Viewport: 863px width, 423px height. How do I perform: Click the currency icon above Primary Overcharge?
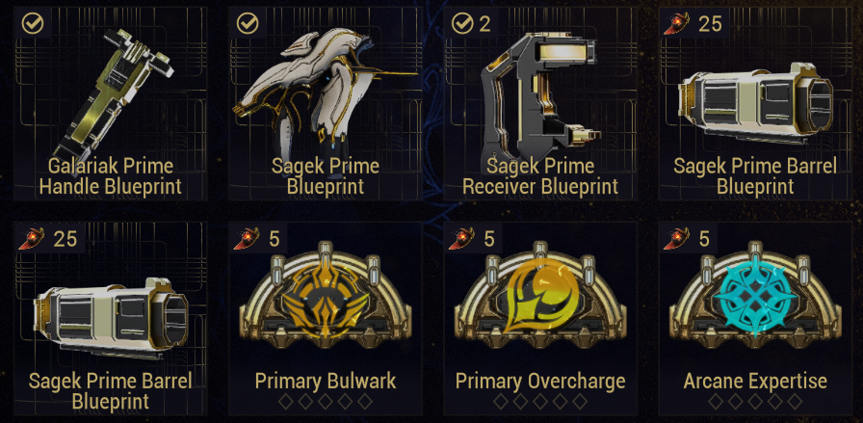(x=460, y=239)
